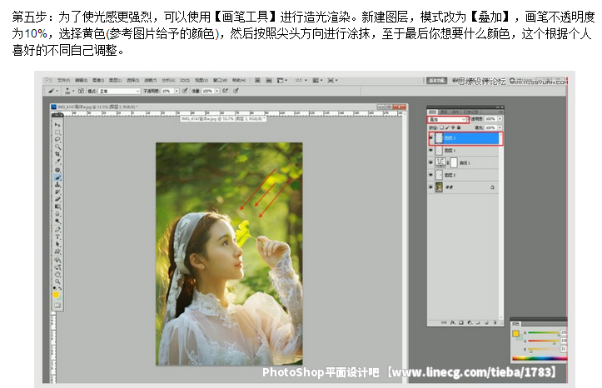Image resolution: width=602 pixels, height=388 pixels.
Task: Select the Spot Healing Brush tool
Action: coord(57,170)
